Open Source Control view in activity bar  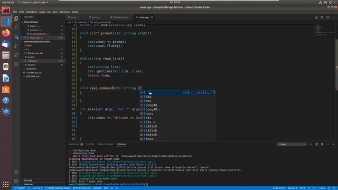[x=16, y=36]
